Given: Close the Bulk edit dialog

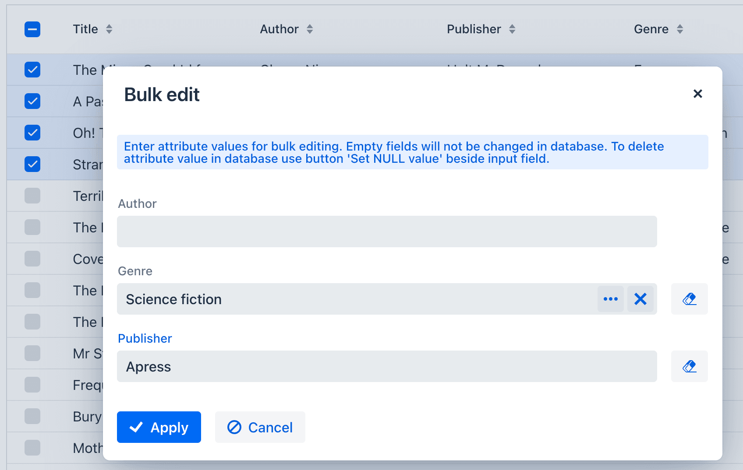Looking at the screenshot, I should click(x=697, y=94).
